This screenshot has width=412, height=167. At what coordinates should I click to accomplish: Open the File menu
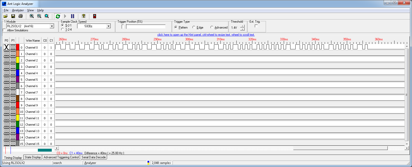tap(6, 10)
